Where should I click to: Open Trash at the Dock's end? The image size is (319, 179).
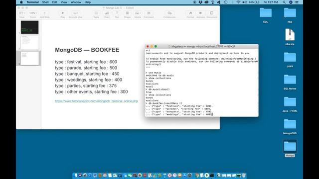click(x=244, y=176)
